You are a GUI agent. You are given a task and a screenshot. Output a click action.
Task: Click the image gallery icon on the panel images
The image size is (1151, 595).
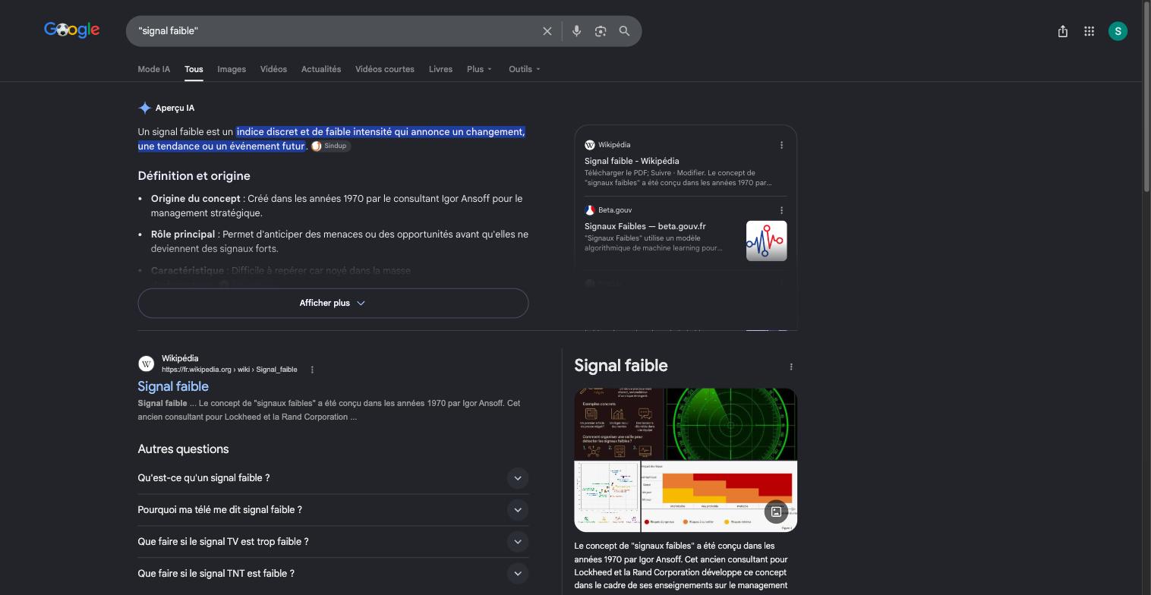tap(776, 512)
